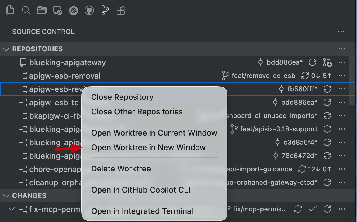Sync changes on feat/apisix-3.18-support row

click(327, 129)
